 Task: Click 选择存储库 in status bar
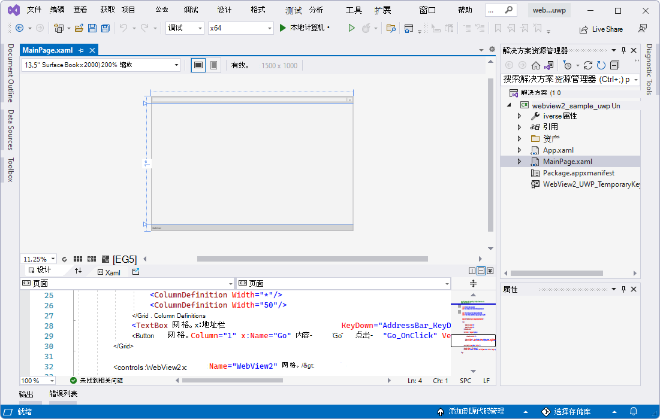pyautogui.click(x=566, y=411)
